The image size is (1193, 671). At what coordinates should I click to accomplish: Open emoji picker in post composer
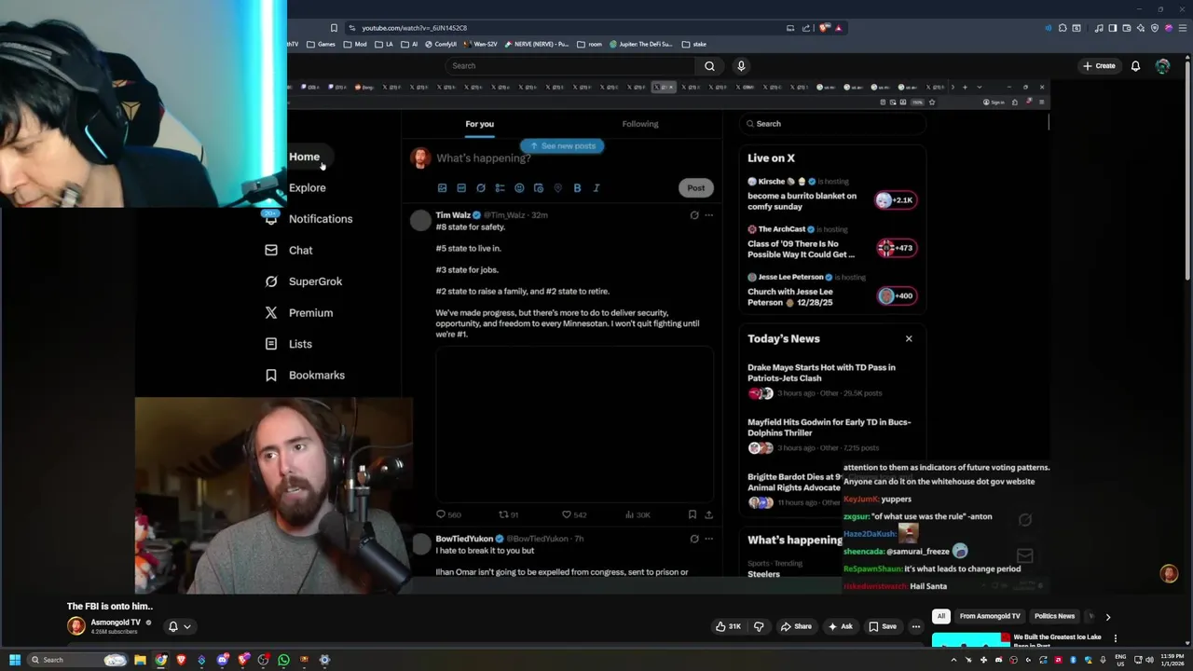pyautogui.click(x=519, y=188)
